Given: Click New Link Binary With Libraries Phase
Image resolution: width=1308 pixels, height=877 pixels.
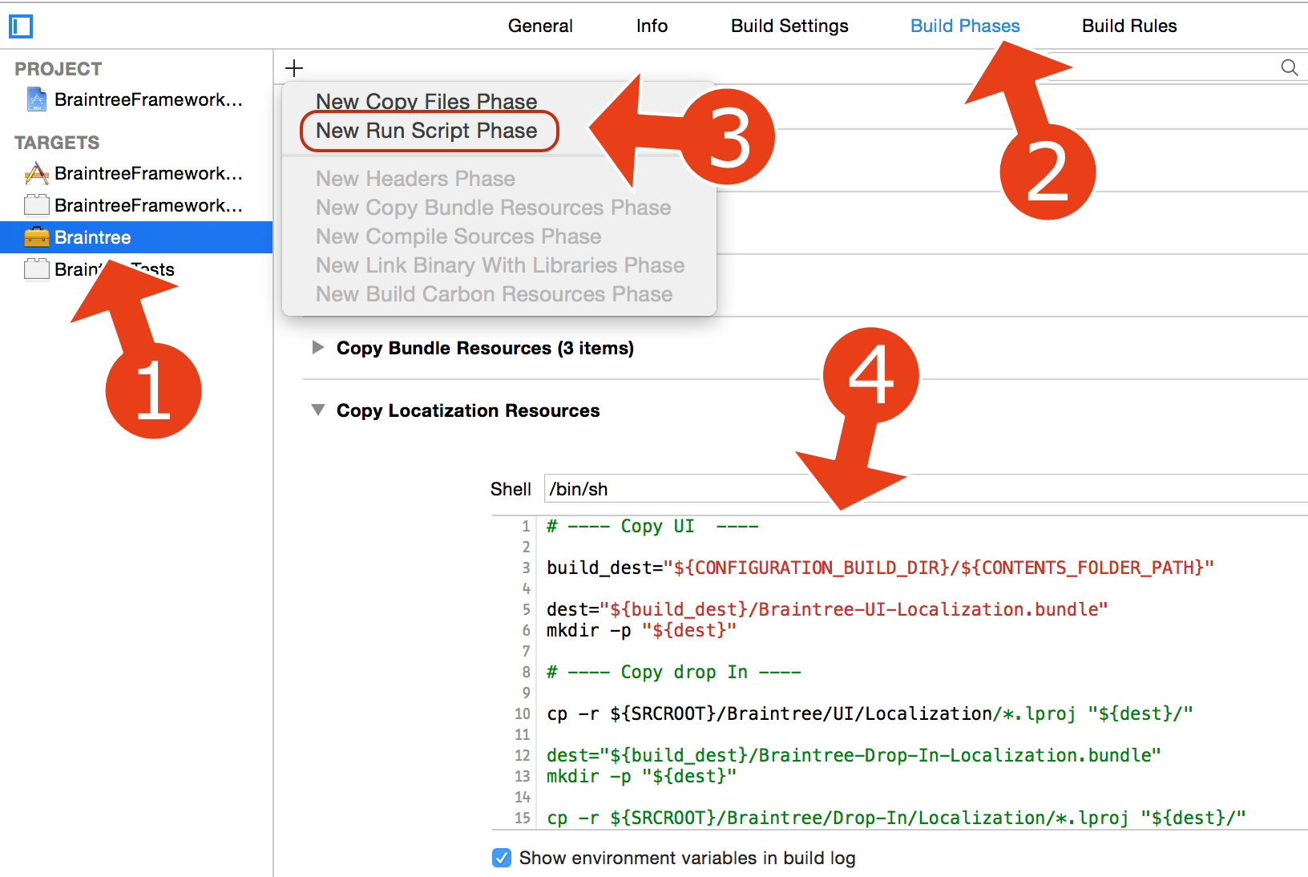Looking at the screenshot, I should 500,265.
